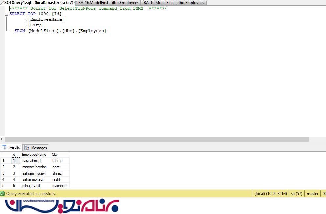The height and width of the screenshot is (214, 326).
Task: Open the rightmost BA-16.ModelFirst dbo.Employees tab
Action: (174, 3)
